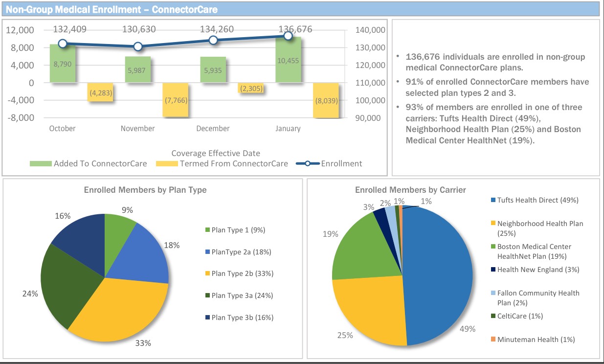Viewport: 604px width, 364px height.
Task: Click the November enrollment line marker
Action: pos(138,46)
